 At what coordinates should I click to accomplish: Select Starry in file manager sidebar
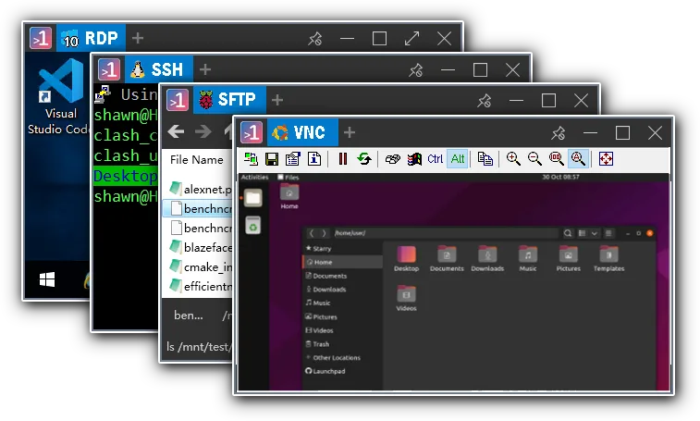point(342,249)
